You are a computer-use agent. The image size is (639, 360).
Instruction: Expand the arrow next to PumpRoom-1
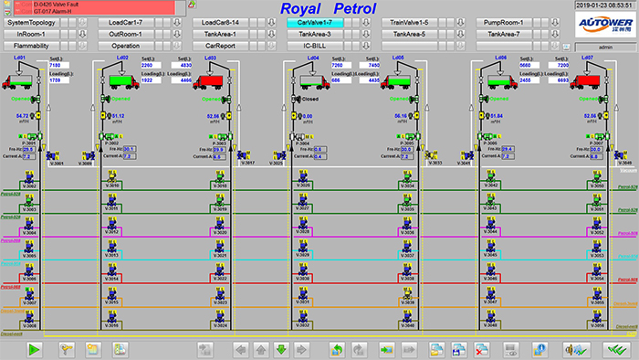555,23
